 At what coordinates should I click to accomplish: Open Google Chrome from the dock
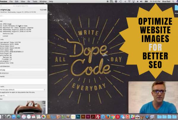pyautogui.click(x=113, y=117)
